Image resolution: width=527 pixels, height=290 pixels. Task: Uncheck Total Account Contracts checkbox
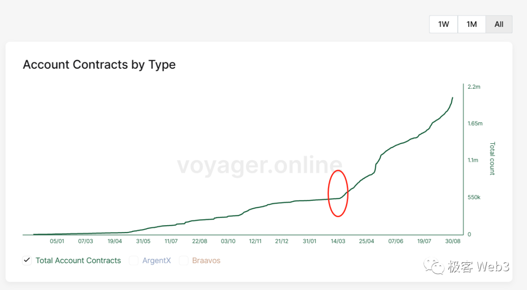click(27, 260)
